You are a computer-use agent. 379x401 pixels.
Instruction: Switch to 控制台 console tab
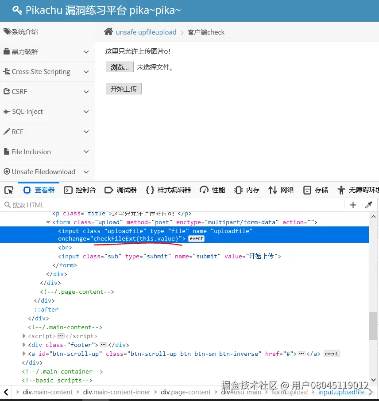pyautogui.click(x=80, y=190)
